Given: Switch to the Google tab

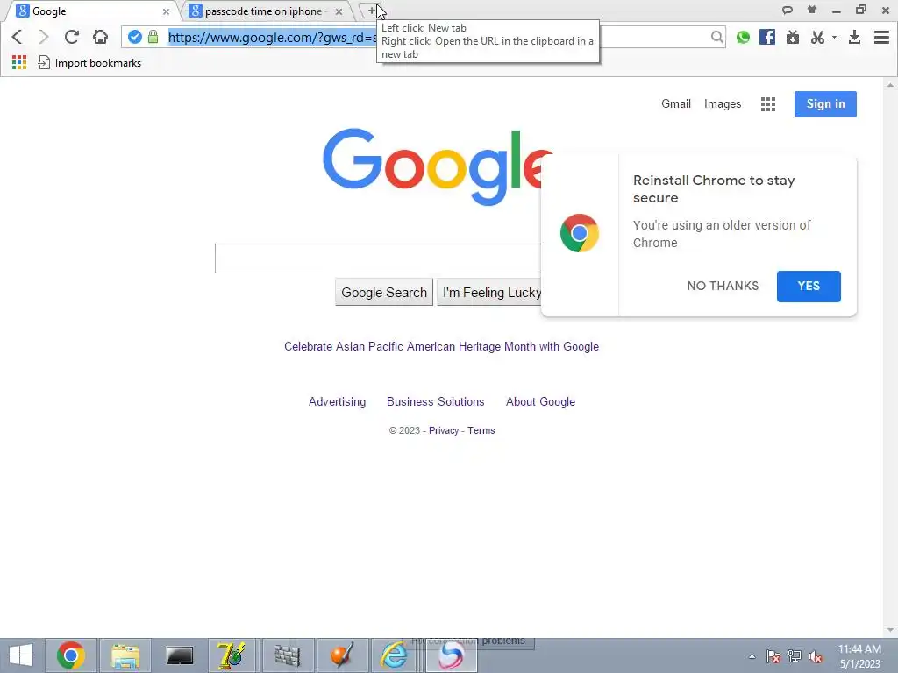Looking at the screenshot, I should coord(91,11).
